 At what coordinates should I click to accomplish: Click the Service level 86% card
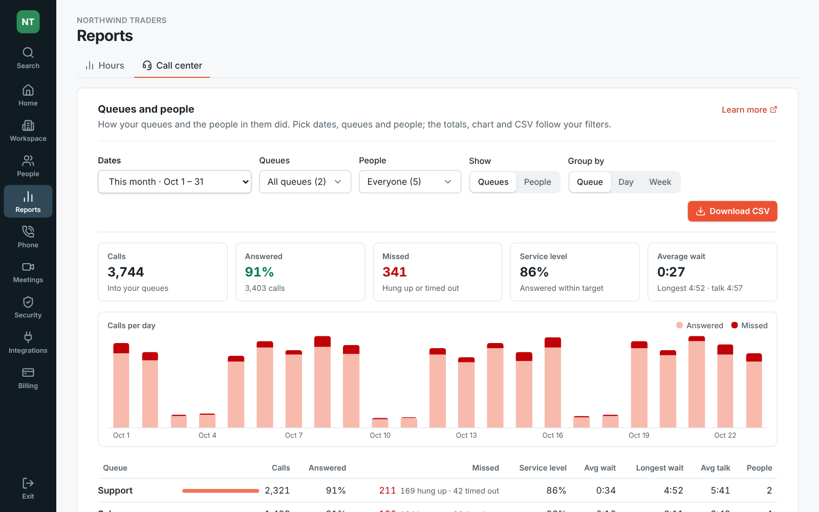click(x=575, y=272)
